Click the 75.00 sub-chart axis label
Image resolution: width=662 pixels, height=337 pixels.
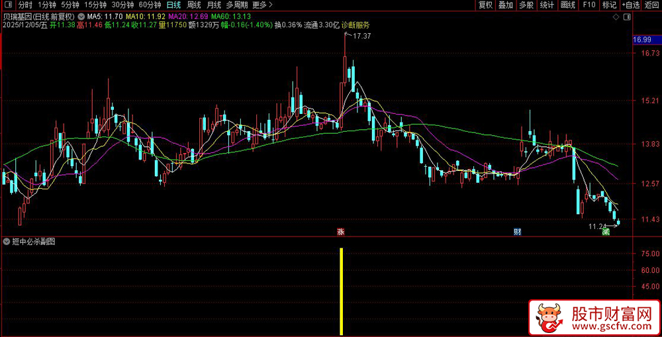click(650, 254)
